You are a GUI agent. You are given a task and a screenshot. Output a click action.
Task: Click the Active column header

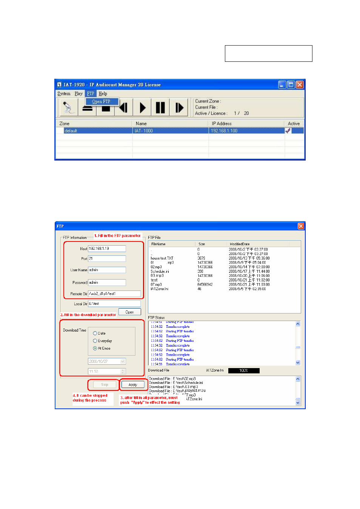[294, 124]
